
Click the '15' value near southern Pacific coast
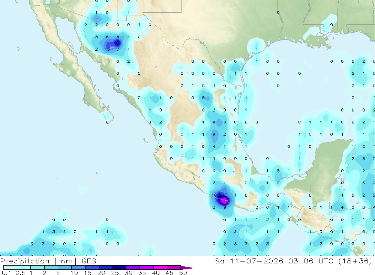[225, 195]
